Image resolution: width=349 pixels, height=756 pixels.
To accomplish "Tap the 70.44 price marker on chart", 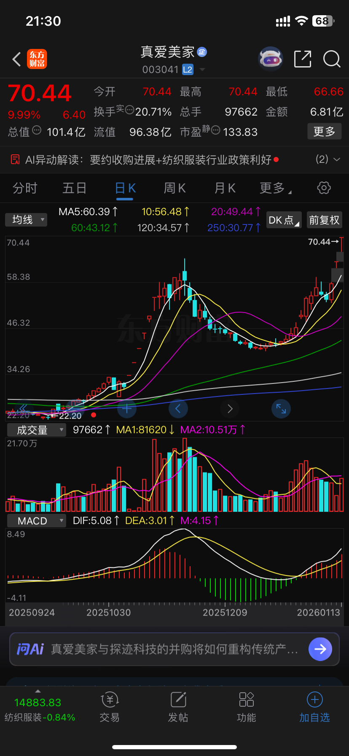I will (x=323, y=242).
